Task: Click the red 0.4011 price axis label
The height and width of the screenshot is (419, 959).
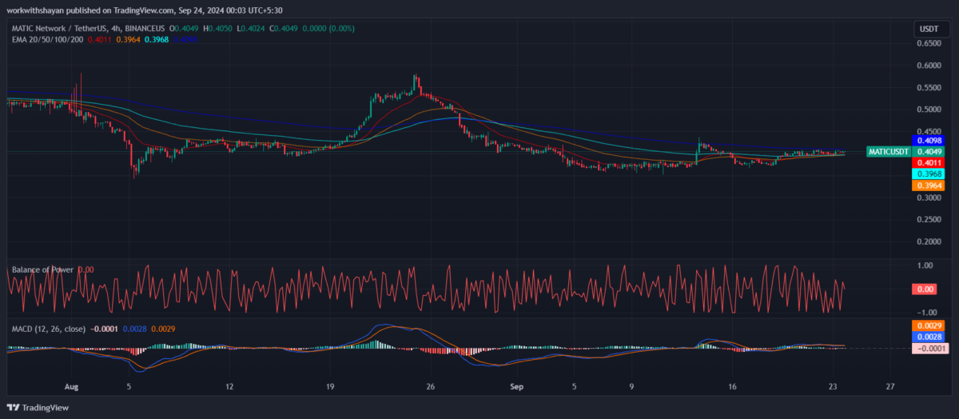Action: pyautogui.click(x=929, y=162)
